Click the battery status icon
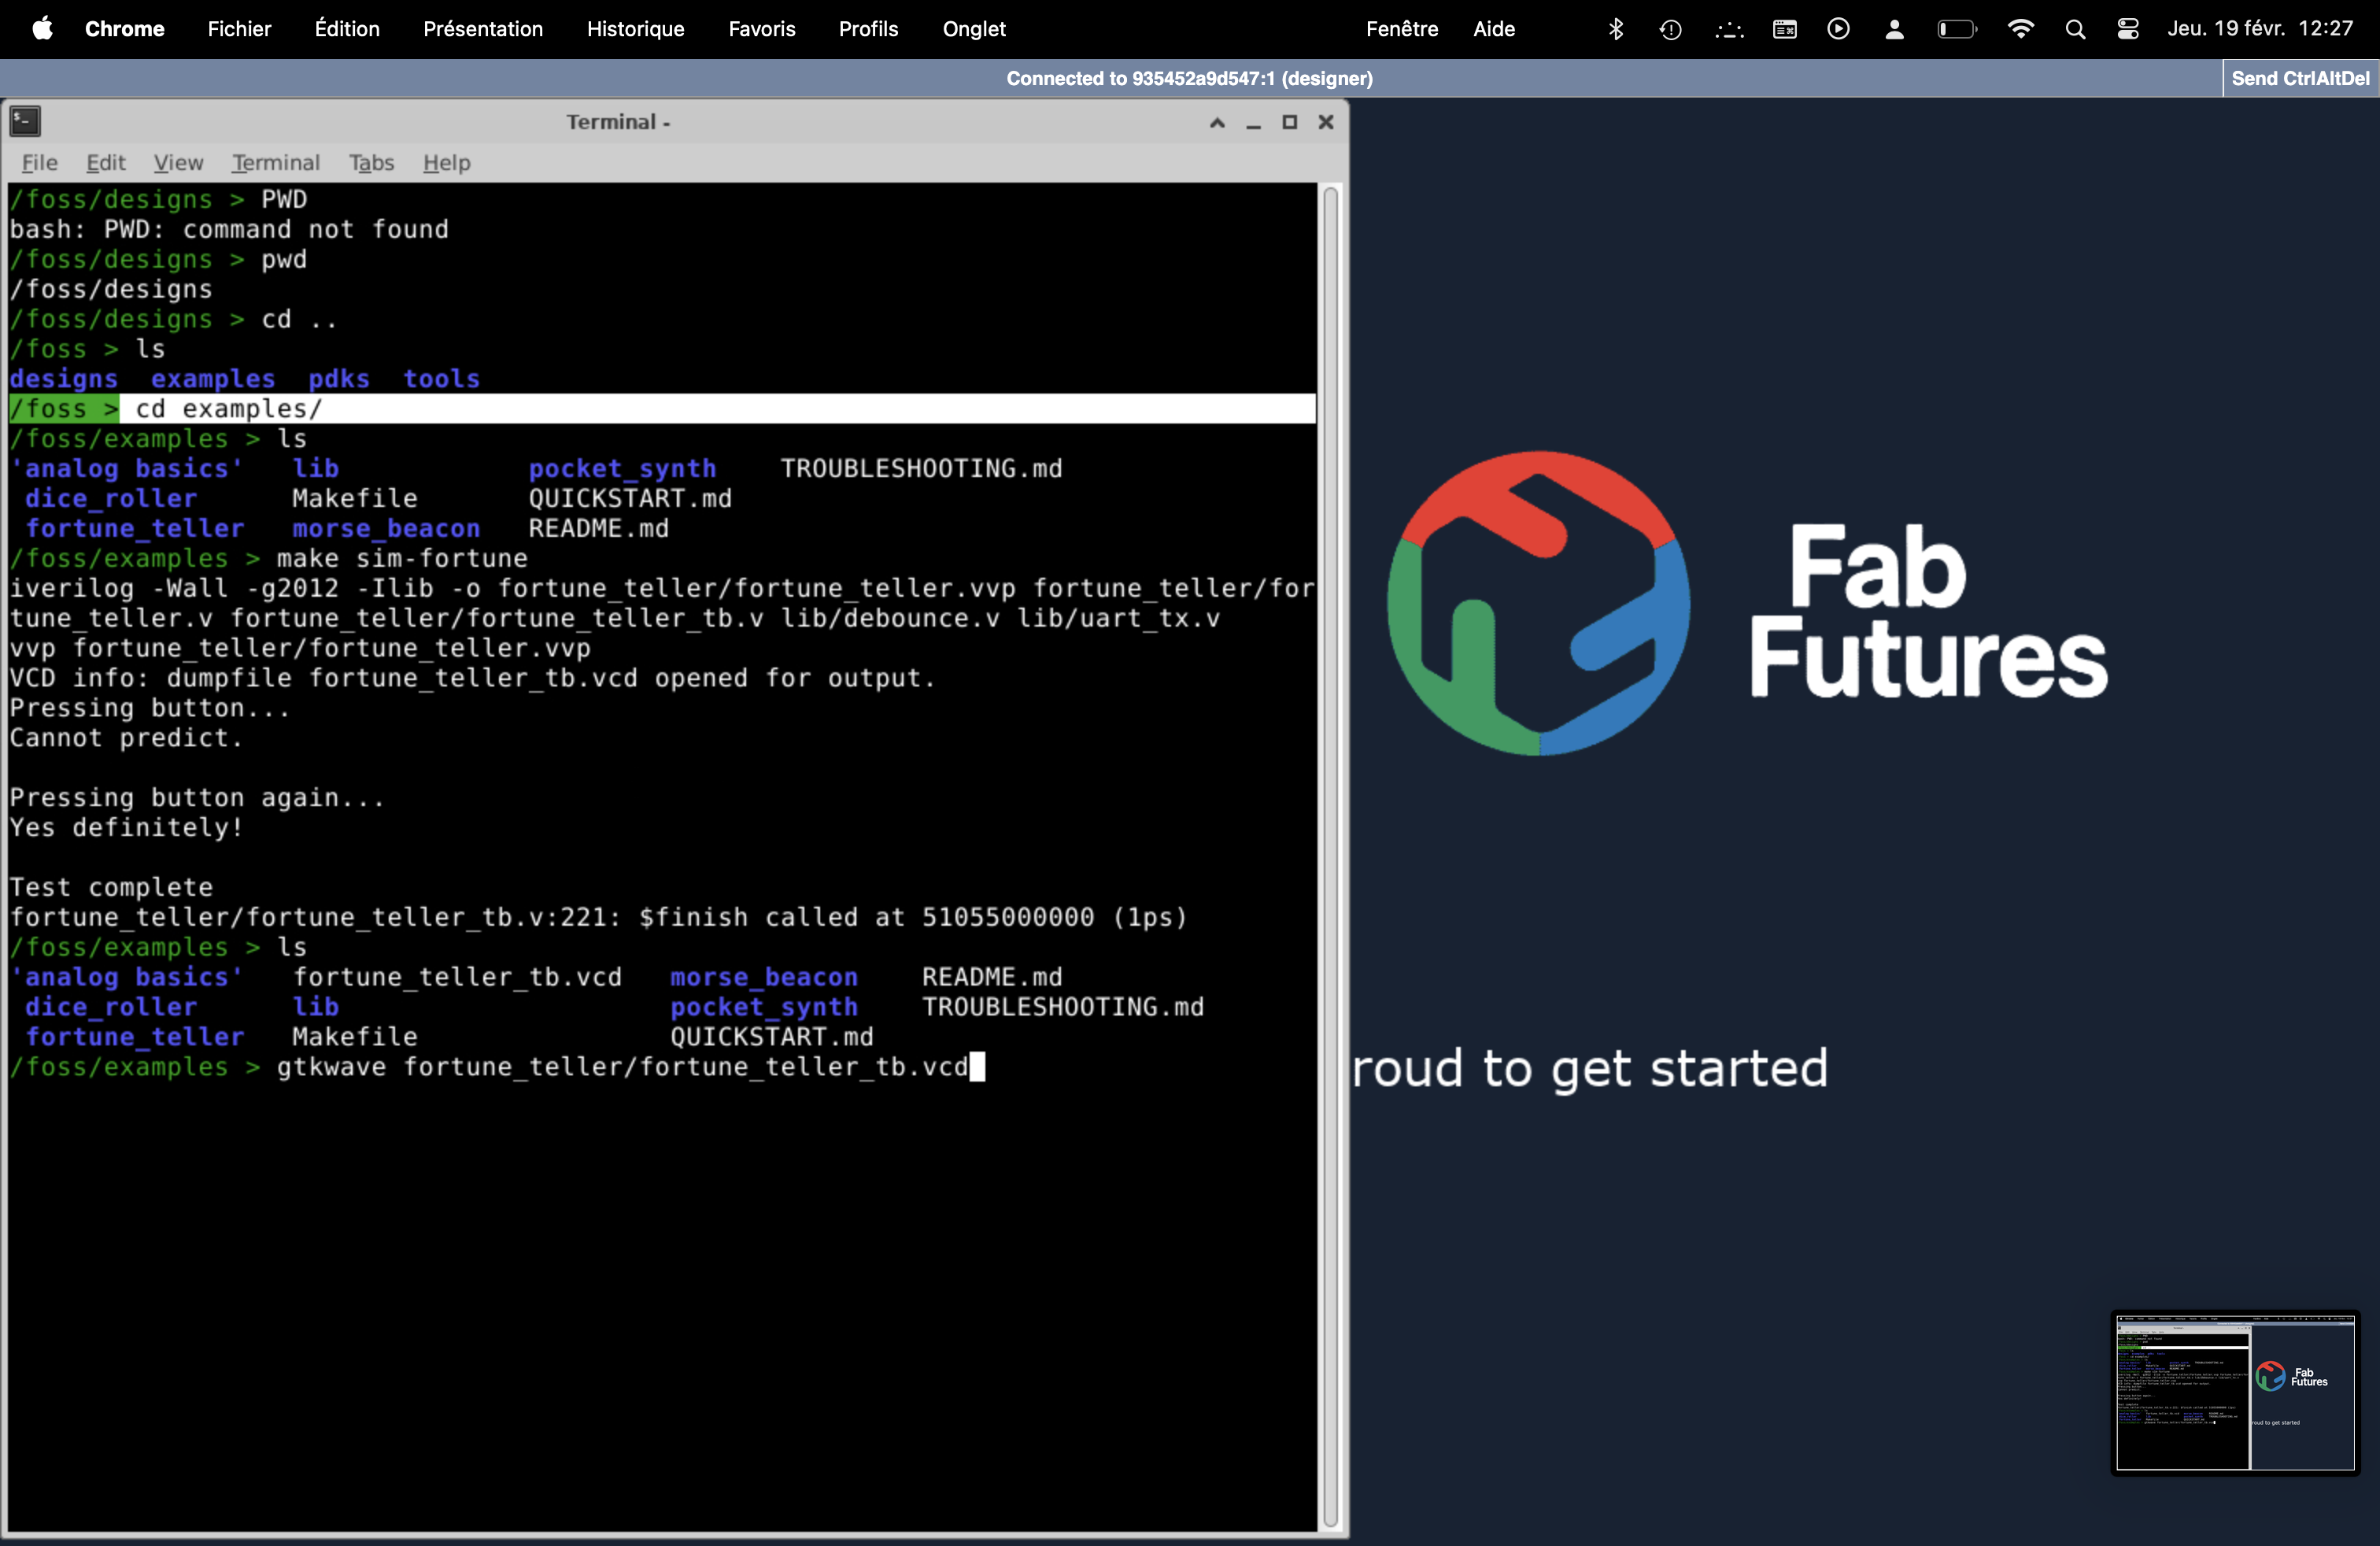The height and width of the screenshot is (1546, 2380). pyautogui.click(x=1956, y=29)
